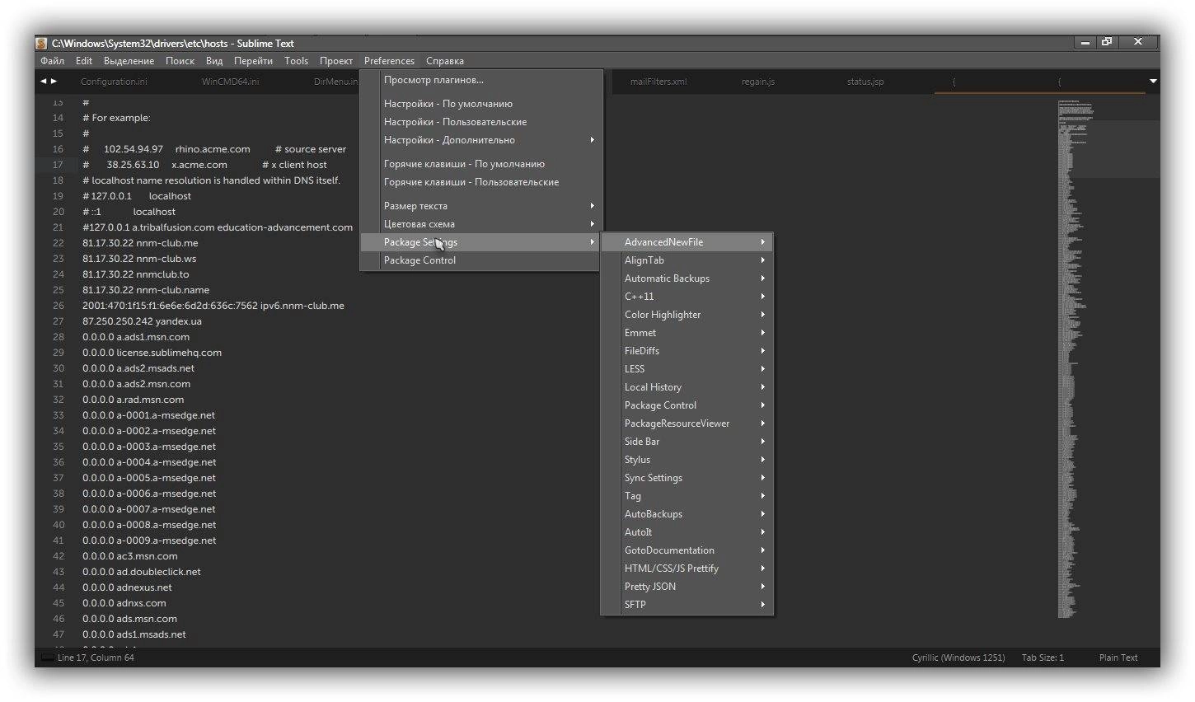Click Line 17, Column 64 in the status bar
1195x702 pixels.
tap(96, 658)
